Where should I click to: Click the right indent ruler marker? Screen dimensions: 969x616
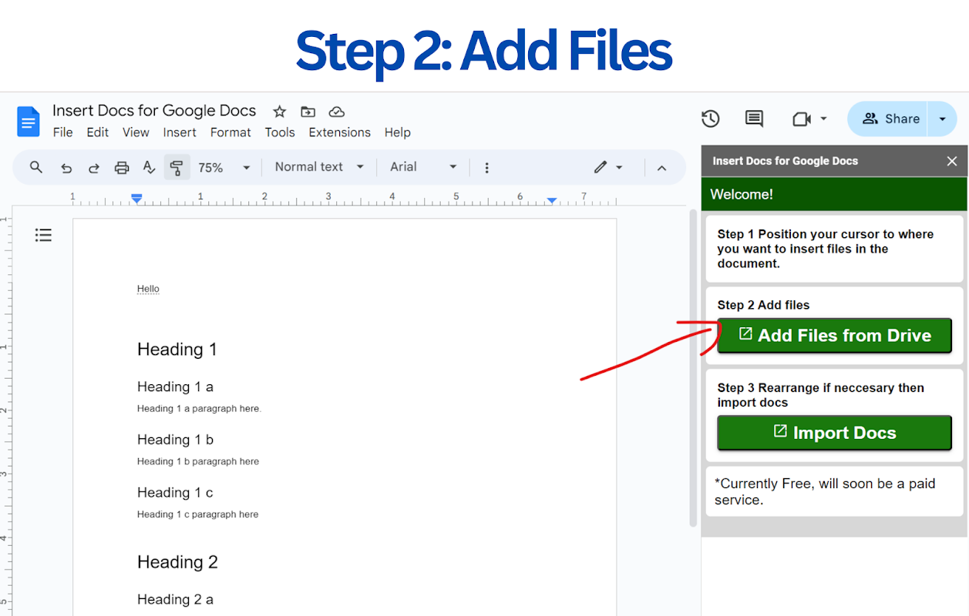click(x=552, y=200)
